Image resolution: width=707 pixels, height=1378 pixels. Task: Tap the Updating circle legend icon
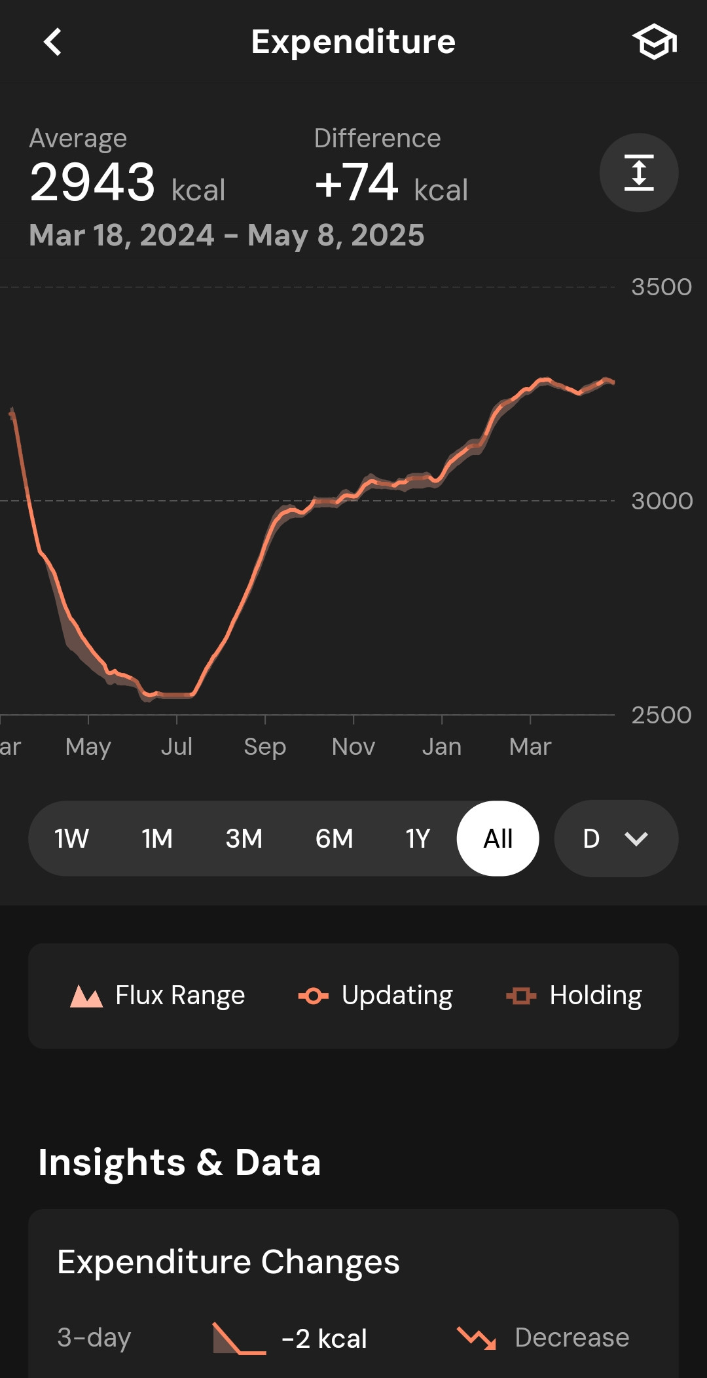point(313,996)
